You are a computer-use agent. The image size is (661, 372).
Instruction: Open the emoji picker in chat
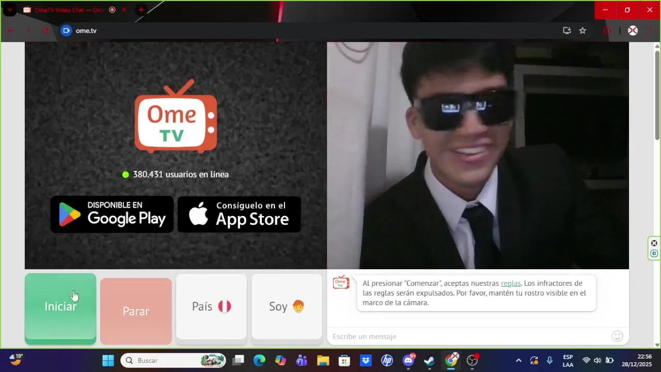pyautogui.click(x=617, y=336)
